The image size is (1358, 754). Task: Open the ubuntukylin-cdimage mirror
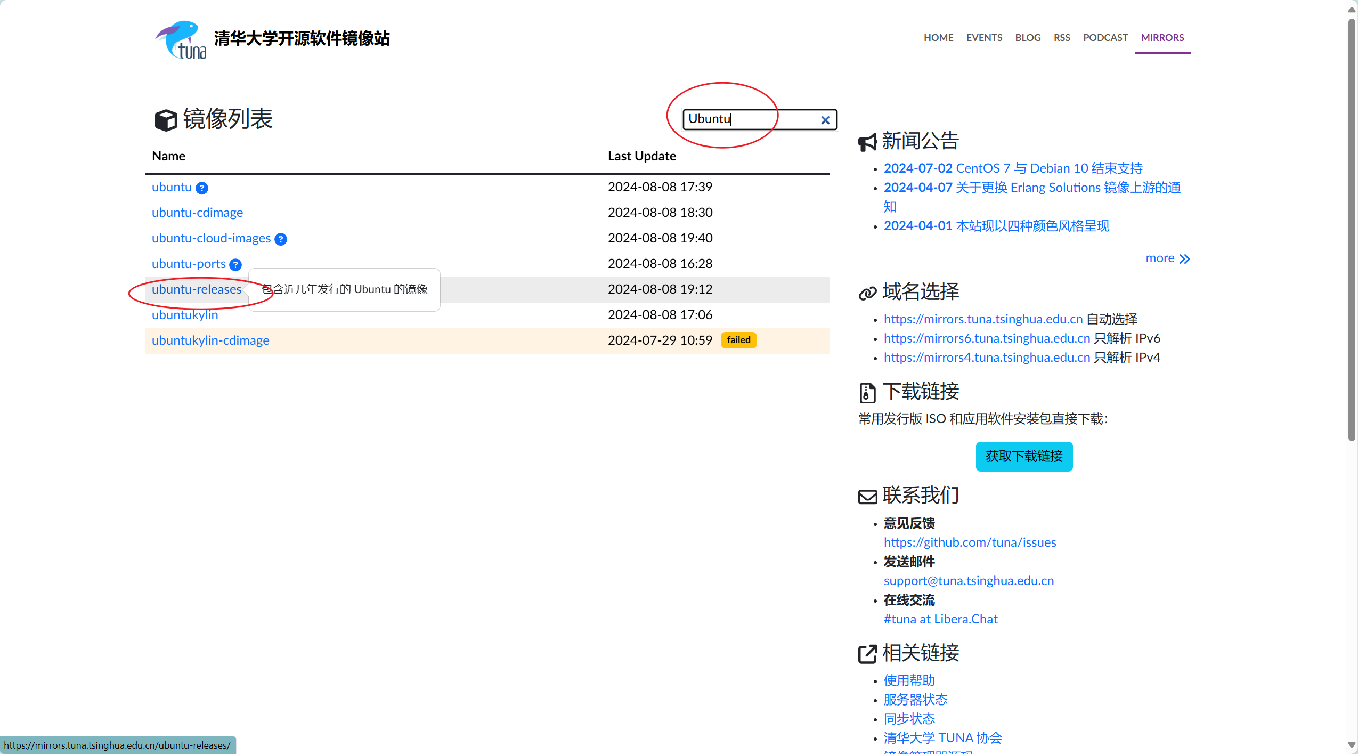210,340
